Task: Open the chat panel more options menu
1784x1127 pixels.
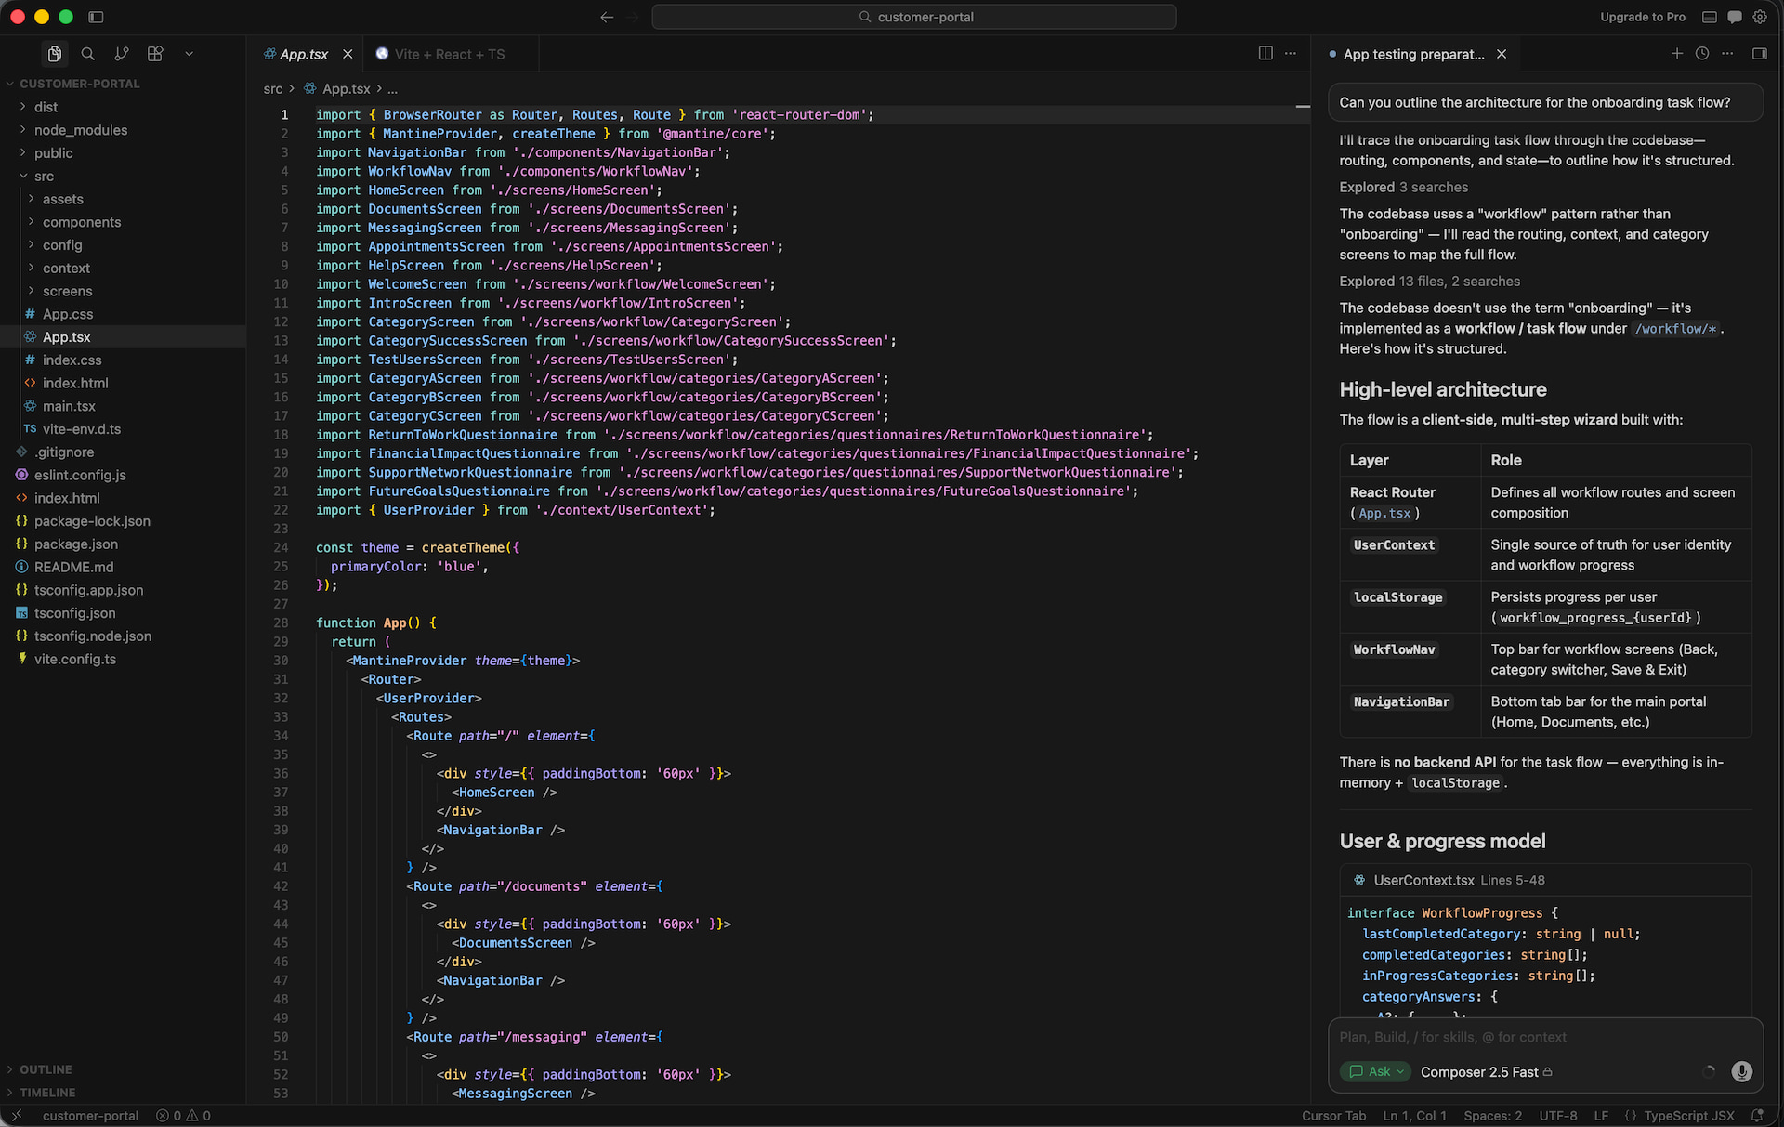Action: click(x=1727, y=53)
